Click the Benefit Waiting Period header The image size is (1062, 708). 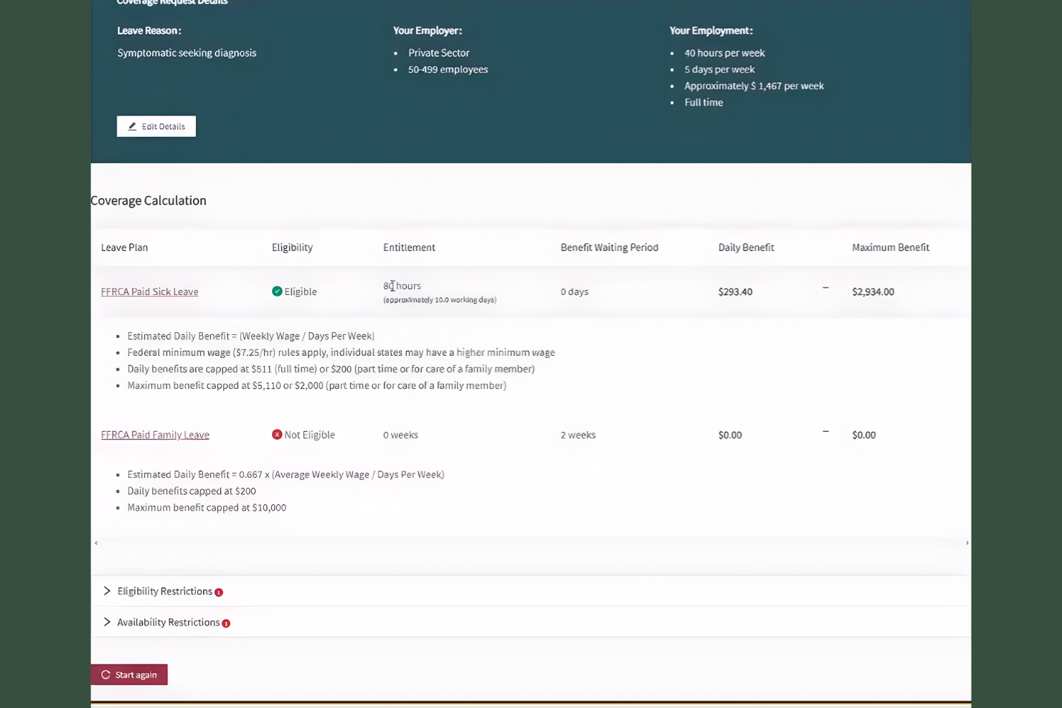(x=609, y=247)
